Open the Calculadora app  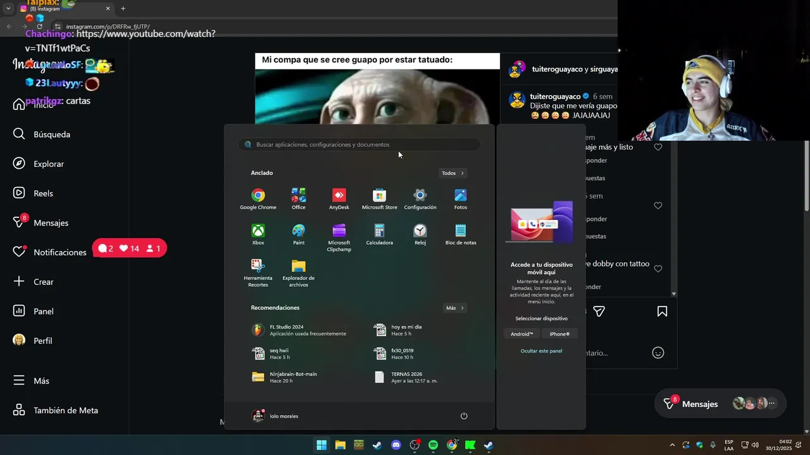(380, 234)
